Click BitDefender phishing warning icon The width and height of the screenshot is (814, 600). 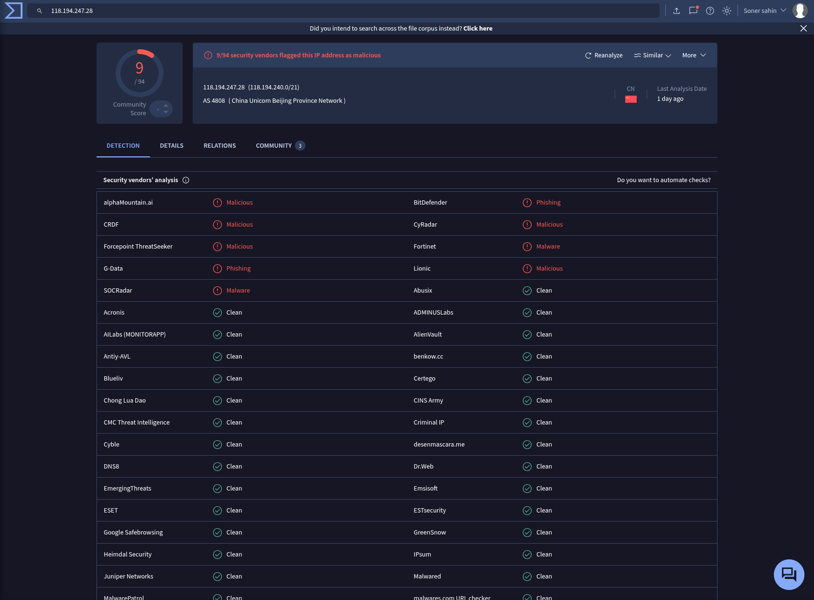[527, 203]
